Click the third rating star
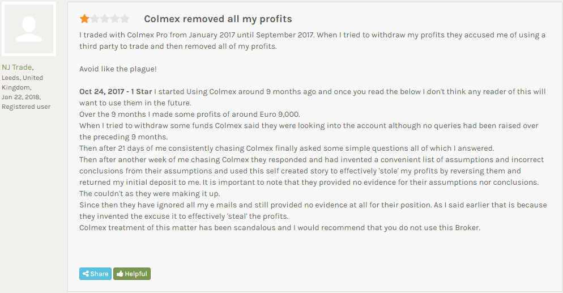The image size is (563, 293). click(105, 19)
